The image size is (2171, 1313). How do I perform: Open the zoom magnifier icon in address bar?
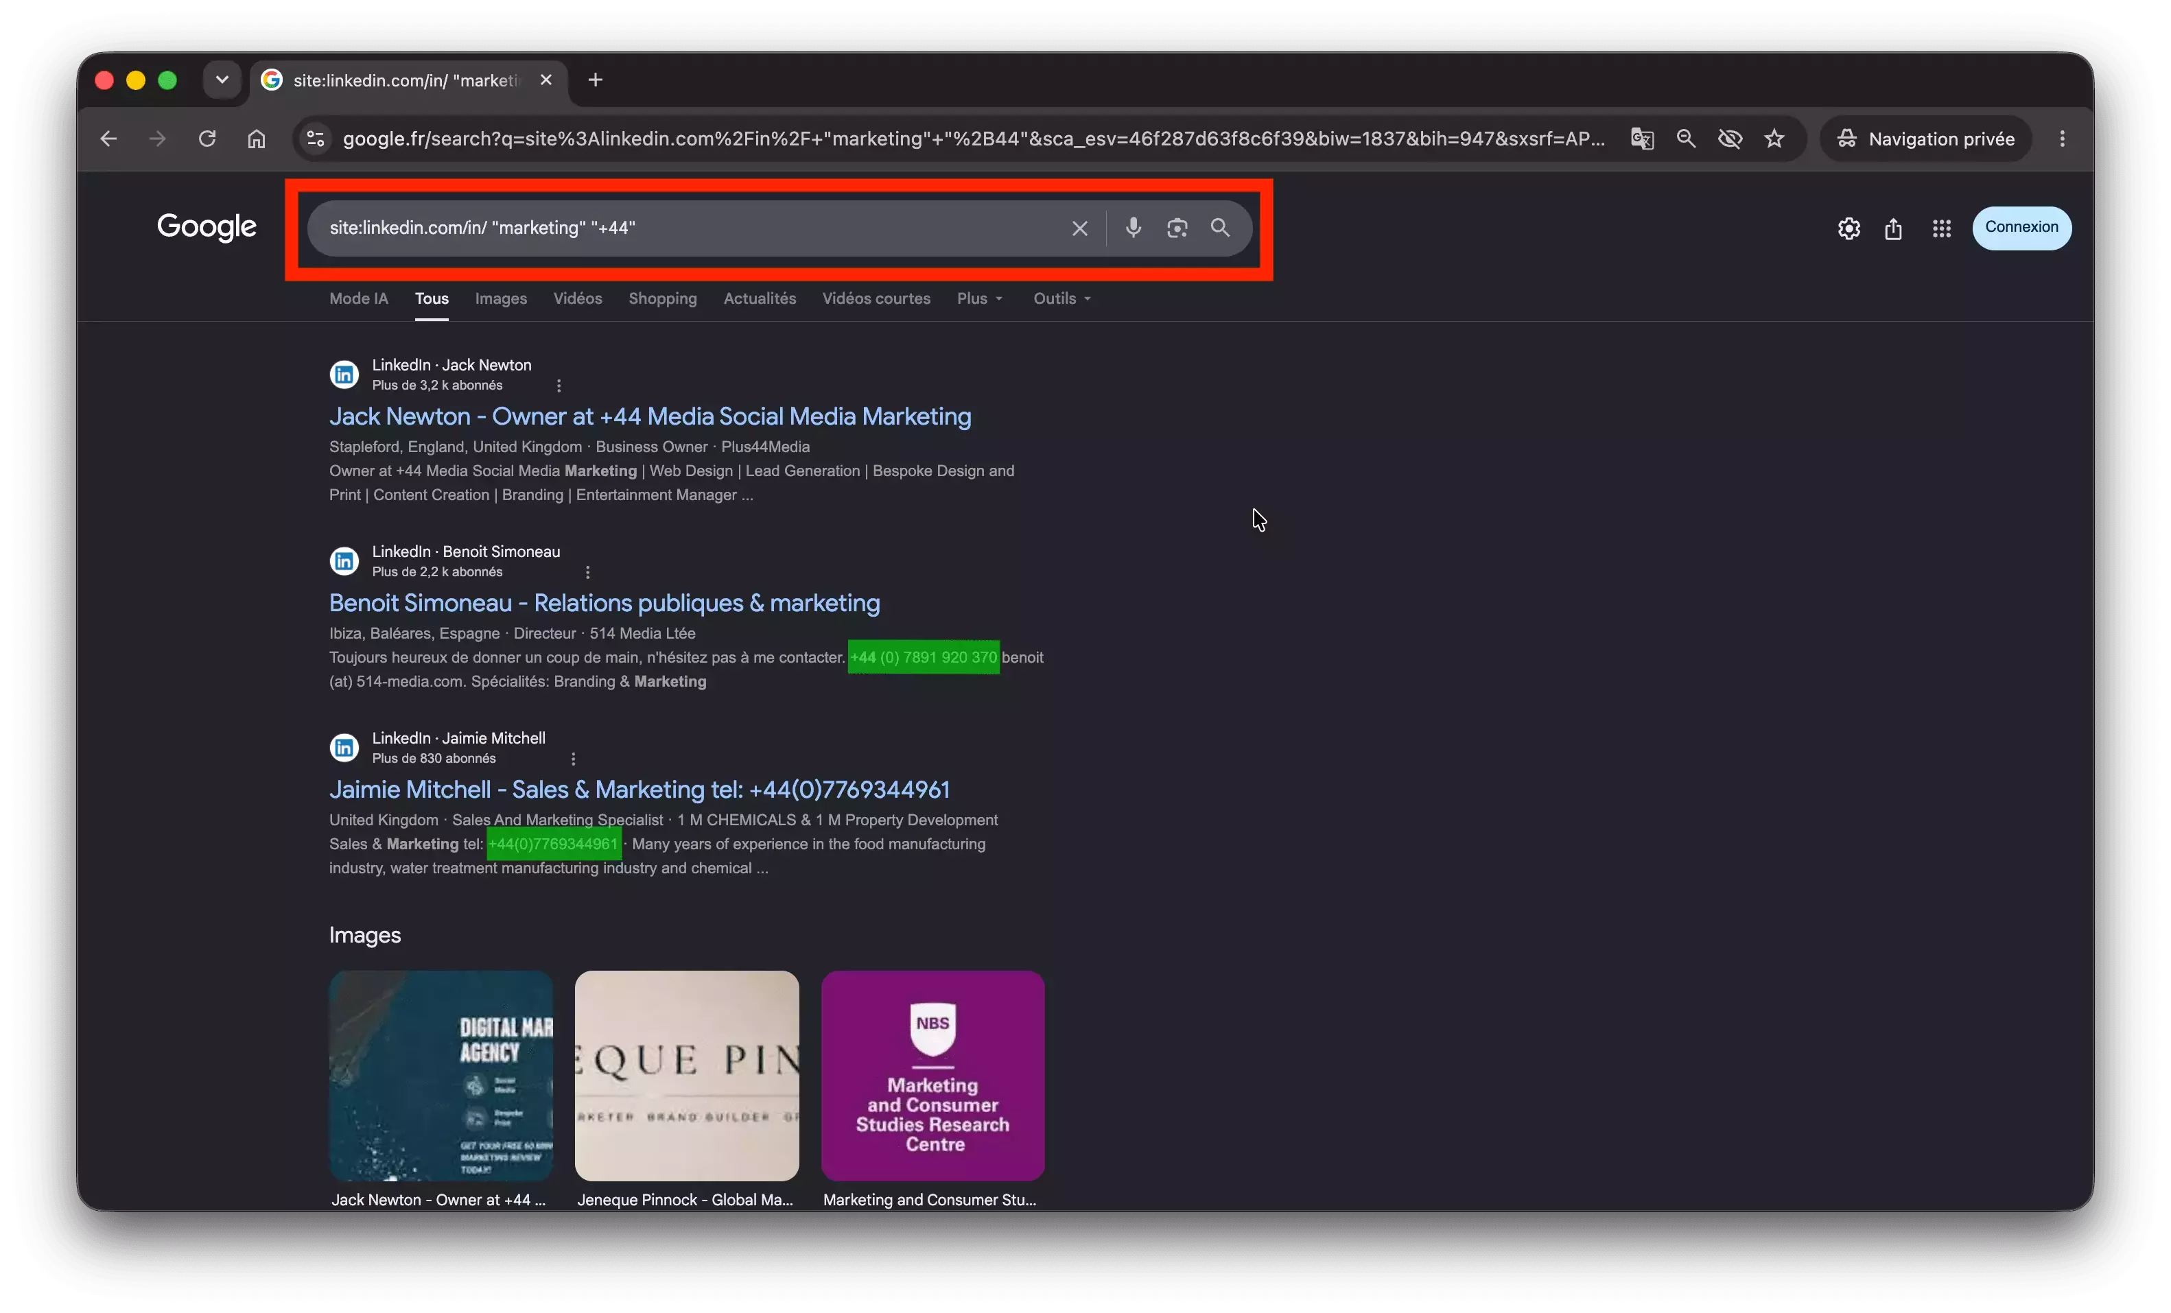tap(1685, 139)
